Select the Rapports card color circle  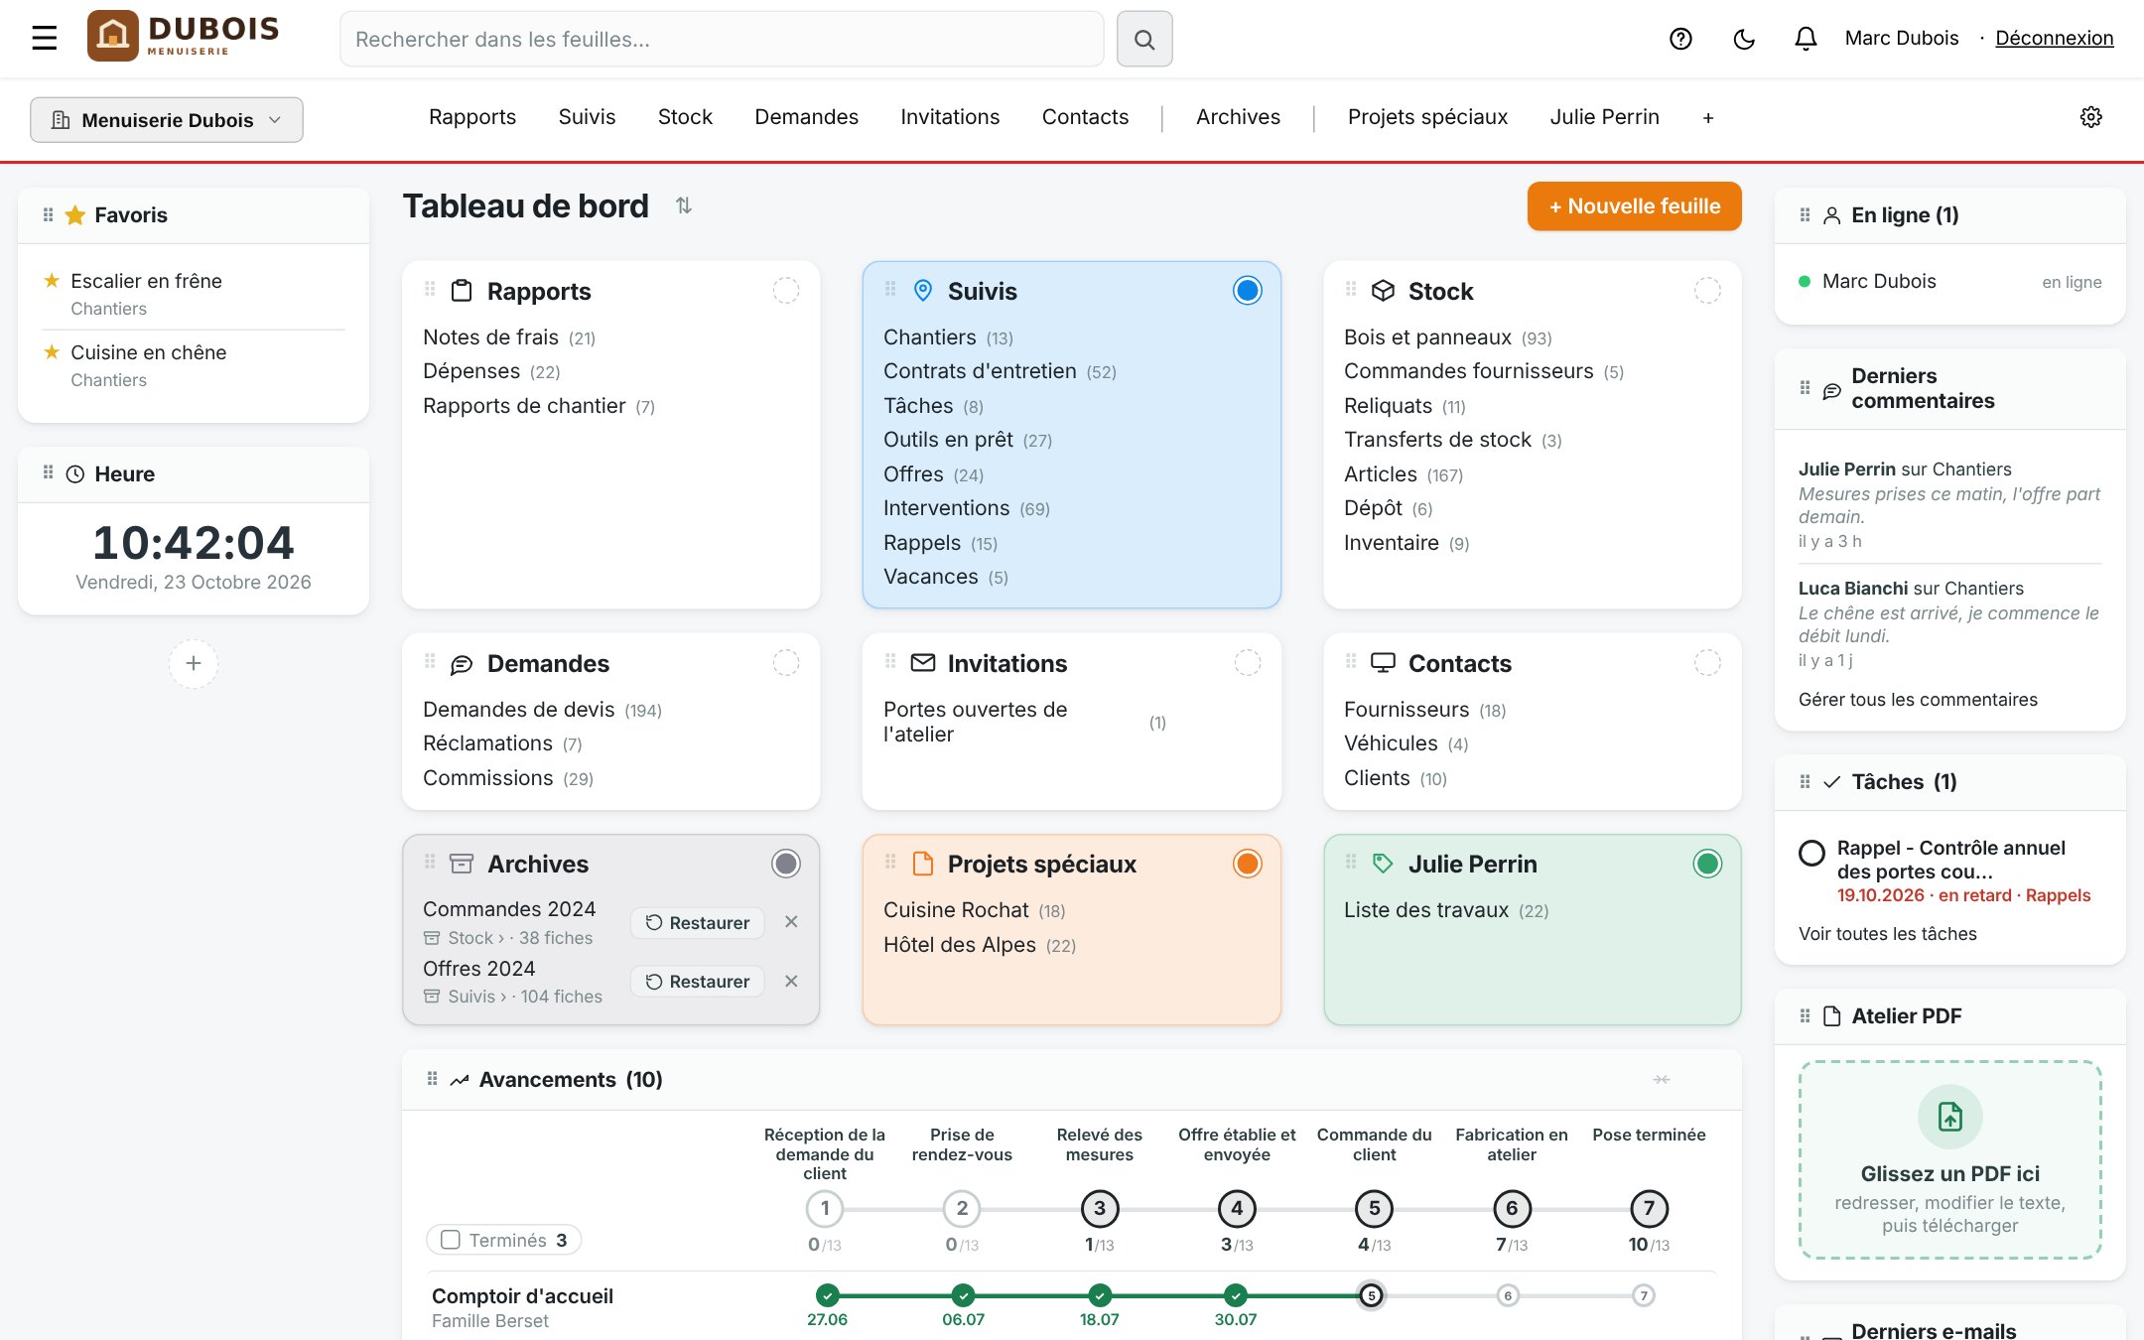[786, 290]
